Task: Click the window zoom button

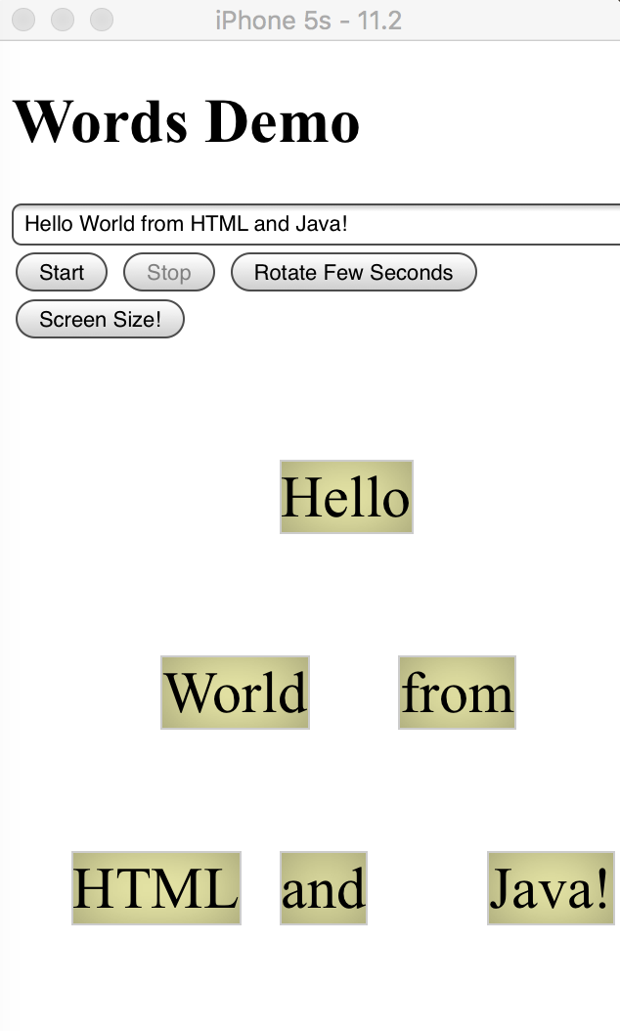Action: point(102,20)
